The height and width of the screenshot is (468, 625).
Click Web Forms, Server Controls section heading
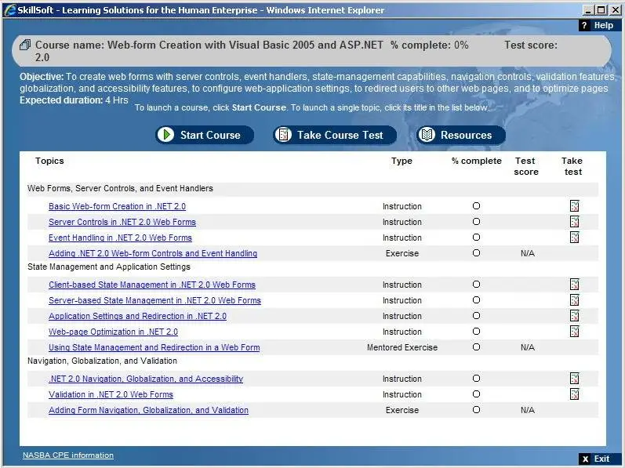pos(120,188)
